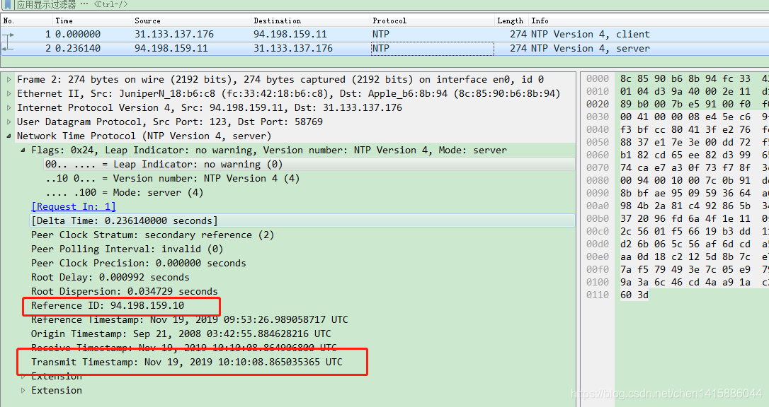Expand the last Extension node
The width and height of the screenshot is (769, 407).
[x=23, y=390]
